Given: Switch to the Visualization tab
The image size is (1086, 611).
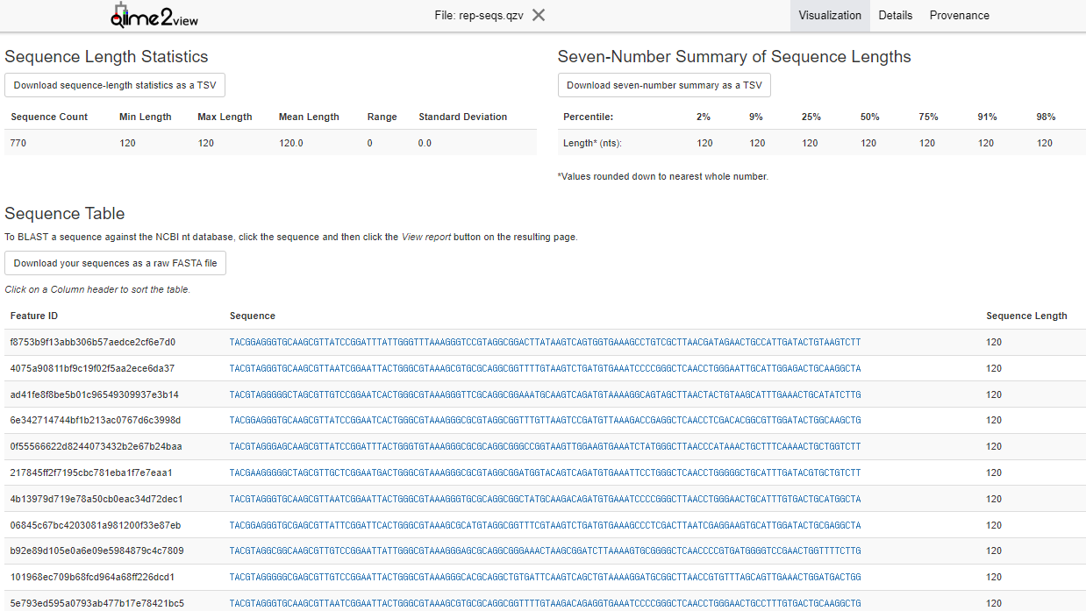Looking at the screenshot, I should tap(830, 16).
